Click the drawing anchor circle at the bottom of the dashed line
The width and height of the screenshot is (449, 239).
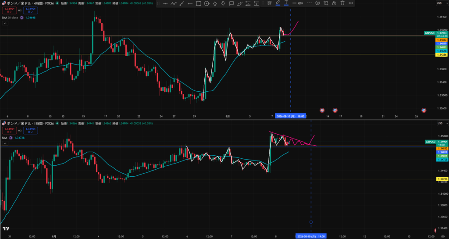click(x=311, y=222)
